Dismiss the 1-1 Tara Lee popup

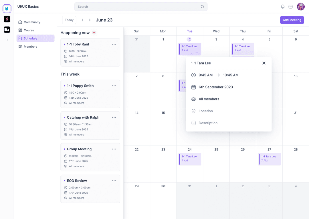point(264,63)
